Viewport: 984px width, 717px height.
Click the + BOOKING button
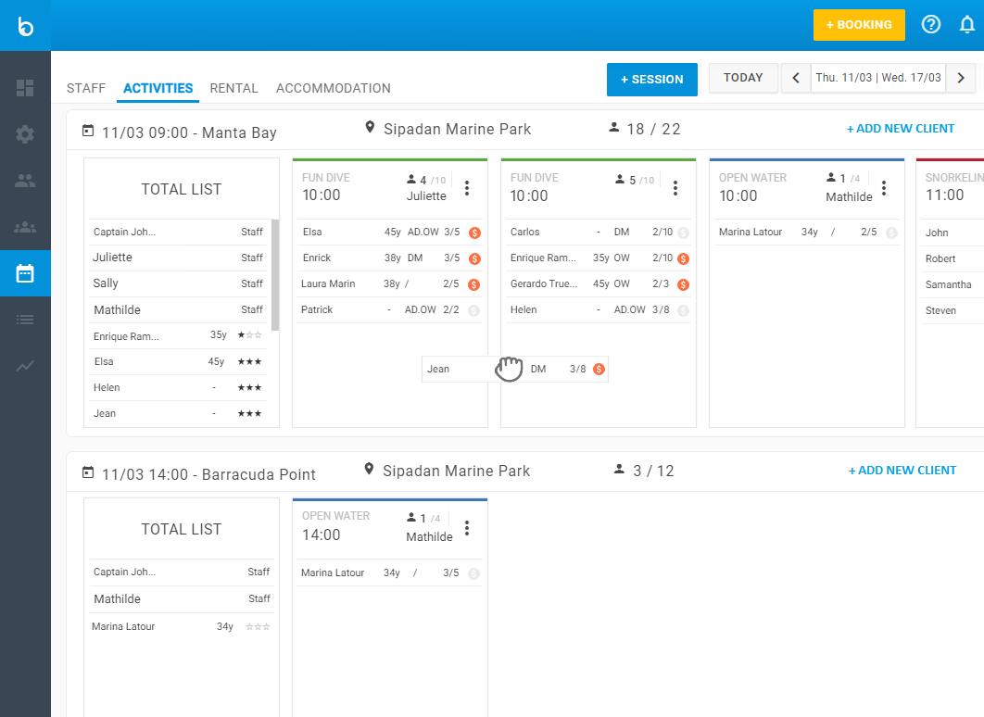pos(859,25)
